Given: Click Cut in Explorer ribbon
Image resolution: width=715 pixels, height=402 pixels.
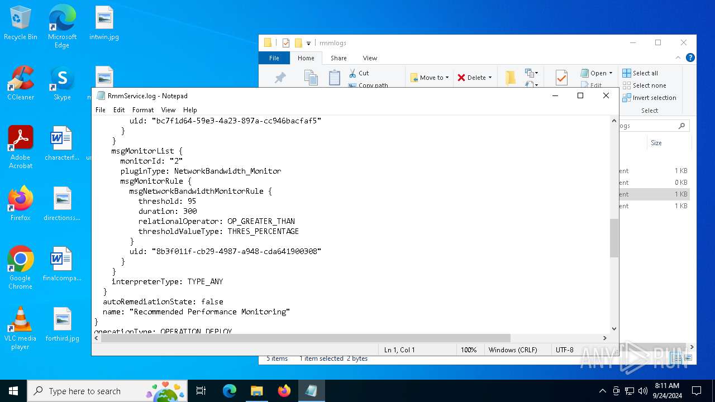Looking at the screenshot, I should click(x=359, y=73).
